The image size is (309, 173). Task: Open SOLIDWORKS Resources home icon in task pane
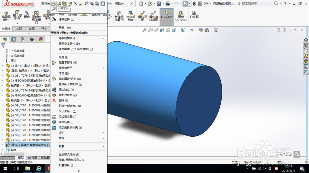coord(306,39)
